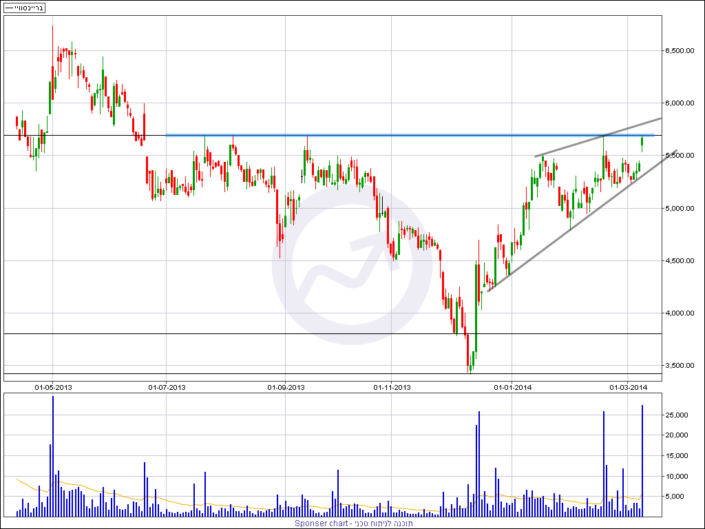Click the 01-07-2013 date label
705x529 pixels.
(x=167, y=387)
